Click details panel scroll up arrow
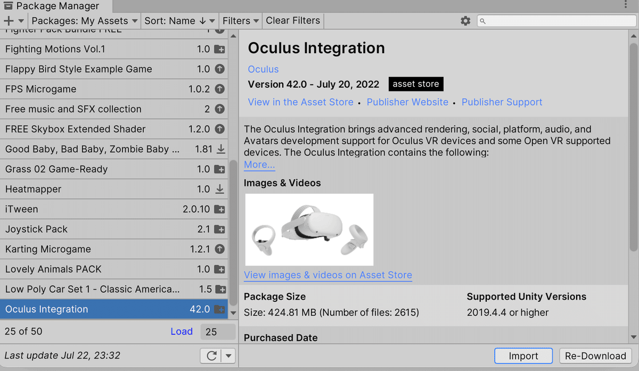639x371 pixels. pos(634,35)
